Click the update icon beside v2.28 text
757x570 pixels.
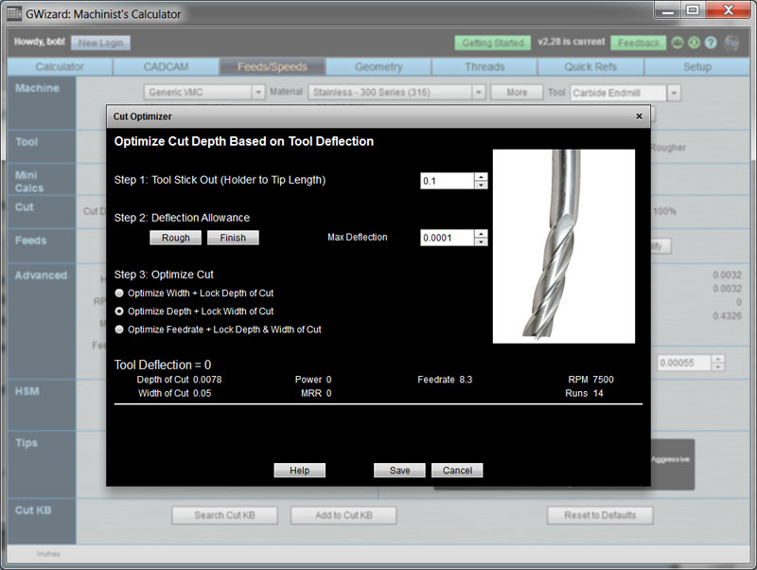pos(693,43)
